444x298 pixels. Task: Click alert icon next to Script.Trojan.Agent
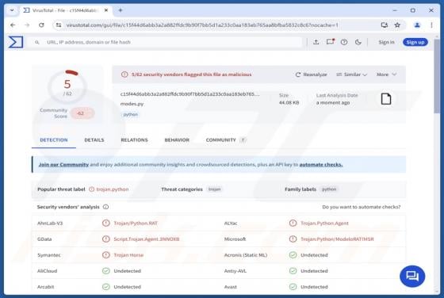click(x=106, y=239)
